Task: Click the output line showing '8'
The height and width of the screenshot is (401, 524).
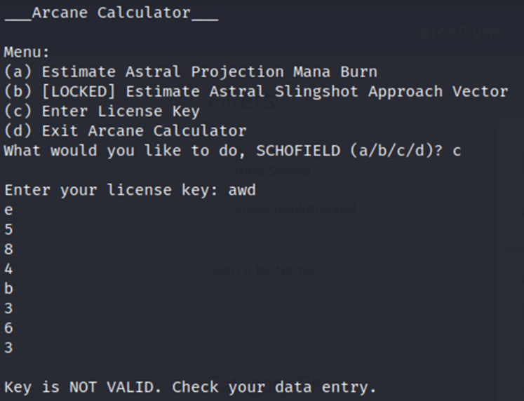Action: click(8, 249)
